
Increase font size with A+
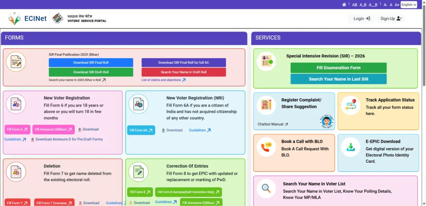point(397,5)
